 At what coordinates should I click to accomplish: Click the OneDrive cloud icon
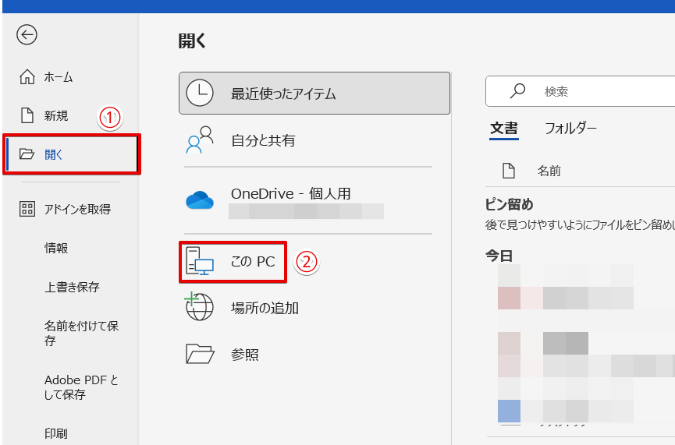click(x=200, y=200)
